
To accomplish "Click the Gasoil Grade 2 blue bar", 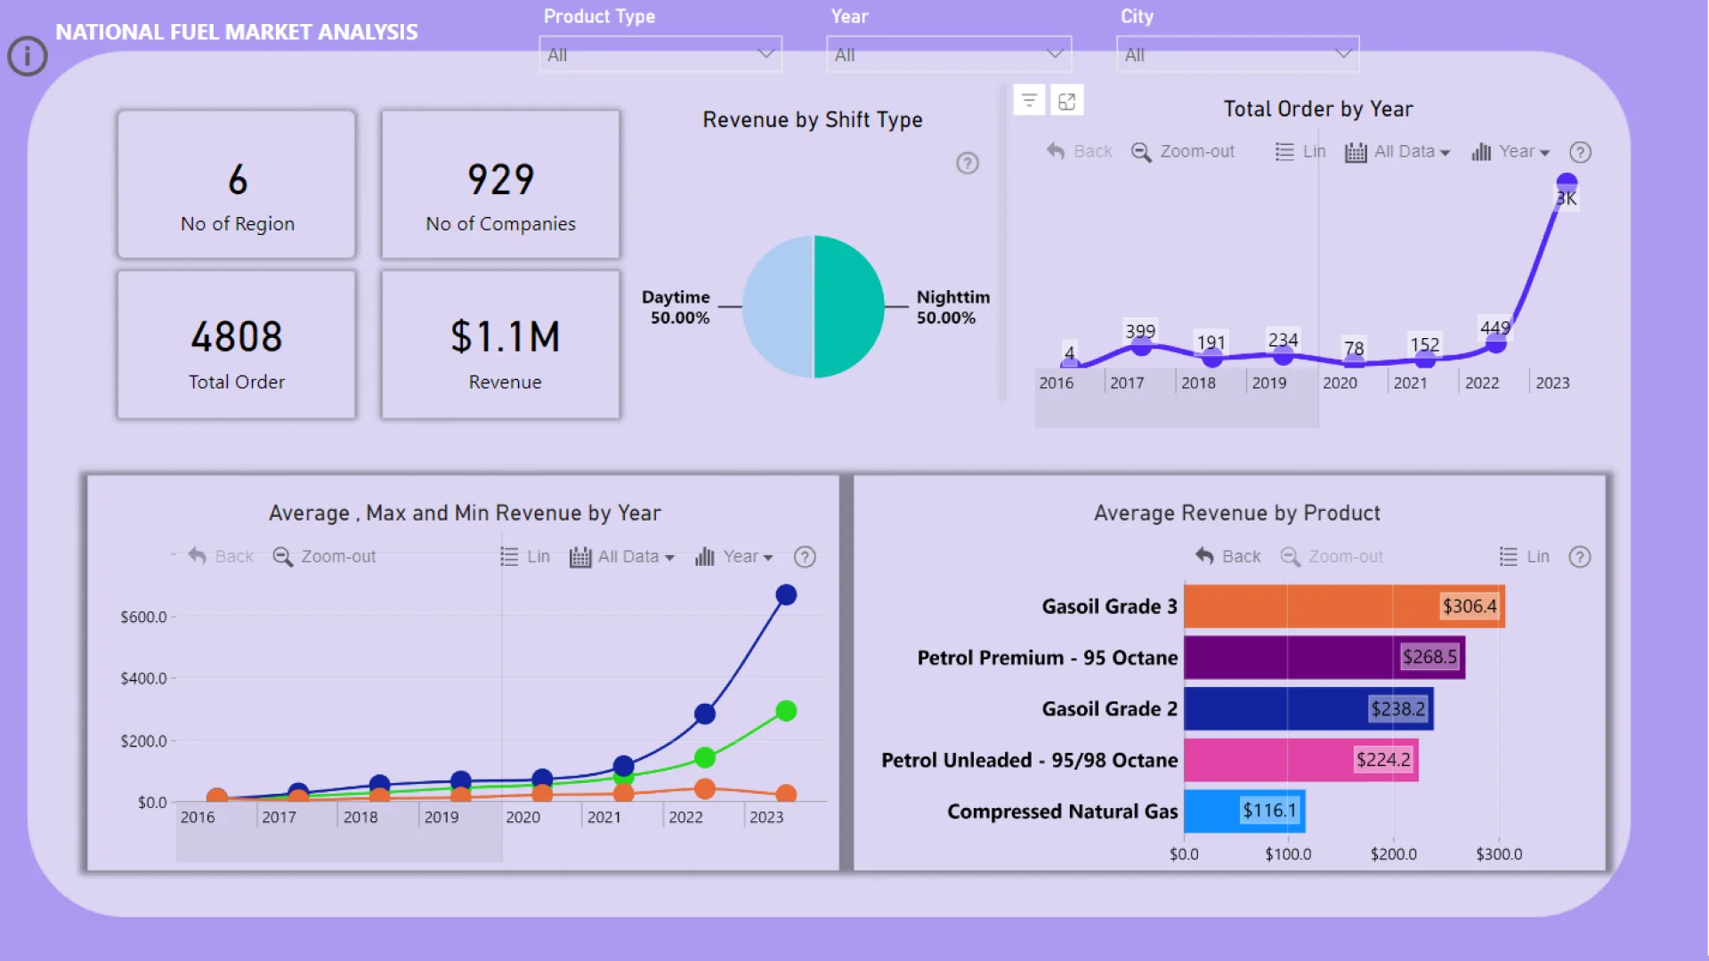I will [x=1308, y=708].
